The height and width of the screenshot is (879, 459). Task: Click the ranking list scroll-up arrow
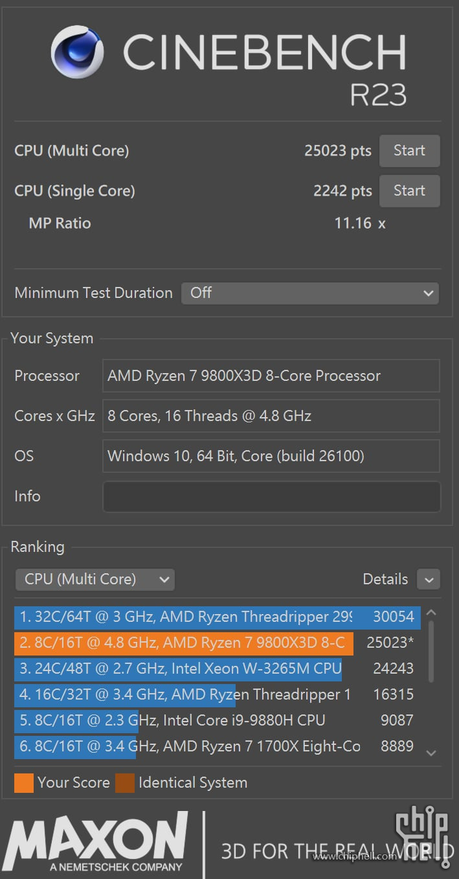pos(432,613)
